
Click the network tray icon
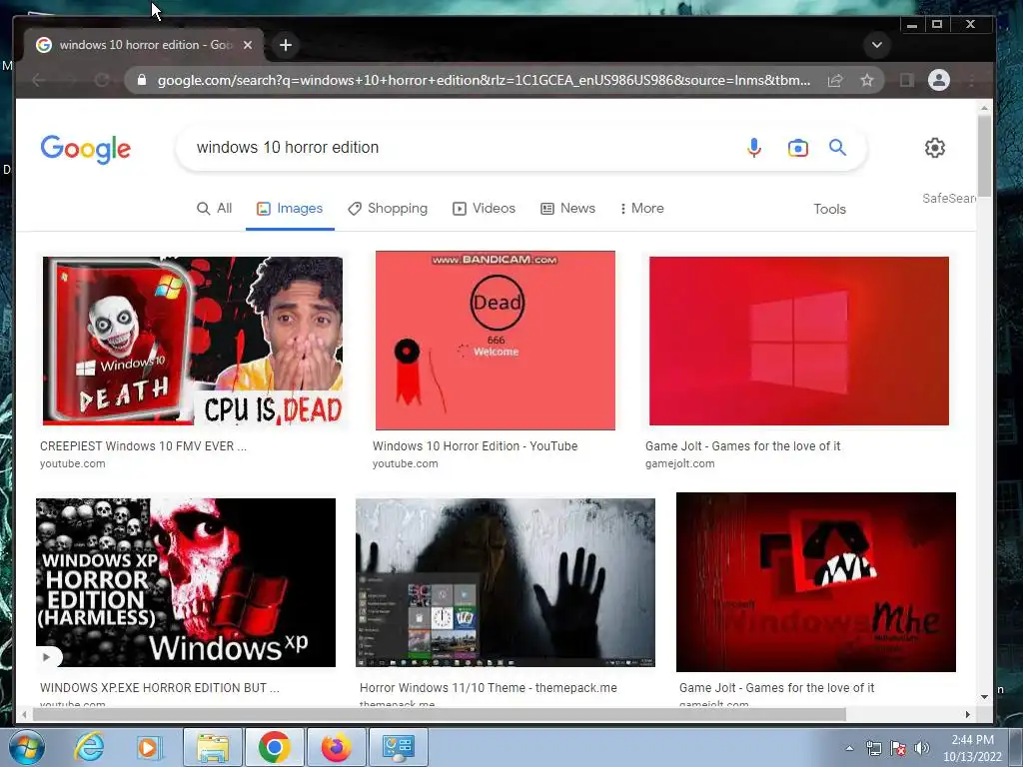pos(873,748)
